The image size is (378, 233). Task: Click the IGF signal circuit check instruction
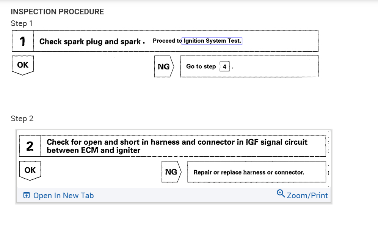tap(177, 146)
